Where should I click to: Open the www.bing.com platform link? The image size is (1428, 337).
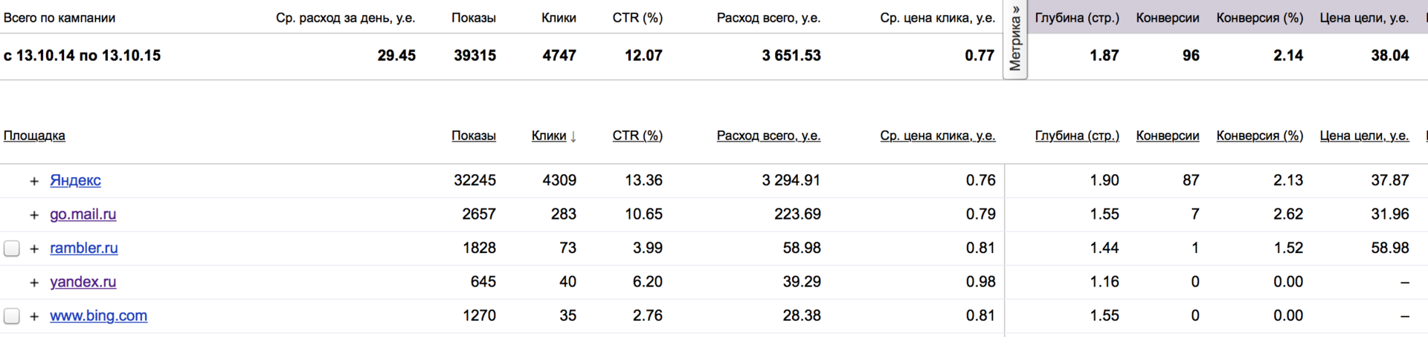point(99,315)
